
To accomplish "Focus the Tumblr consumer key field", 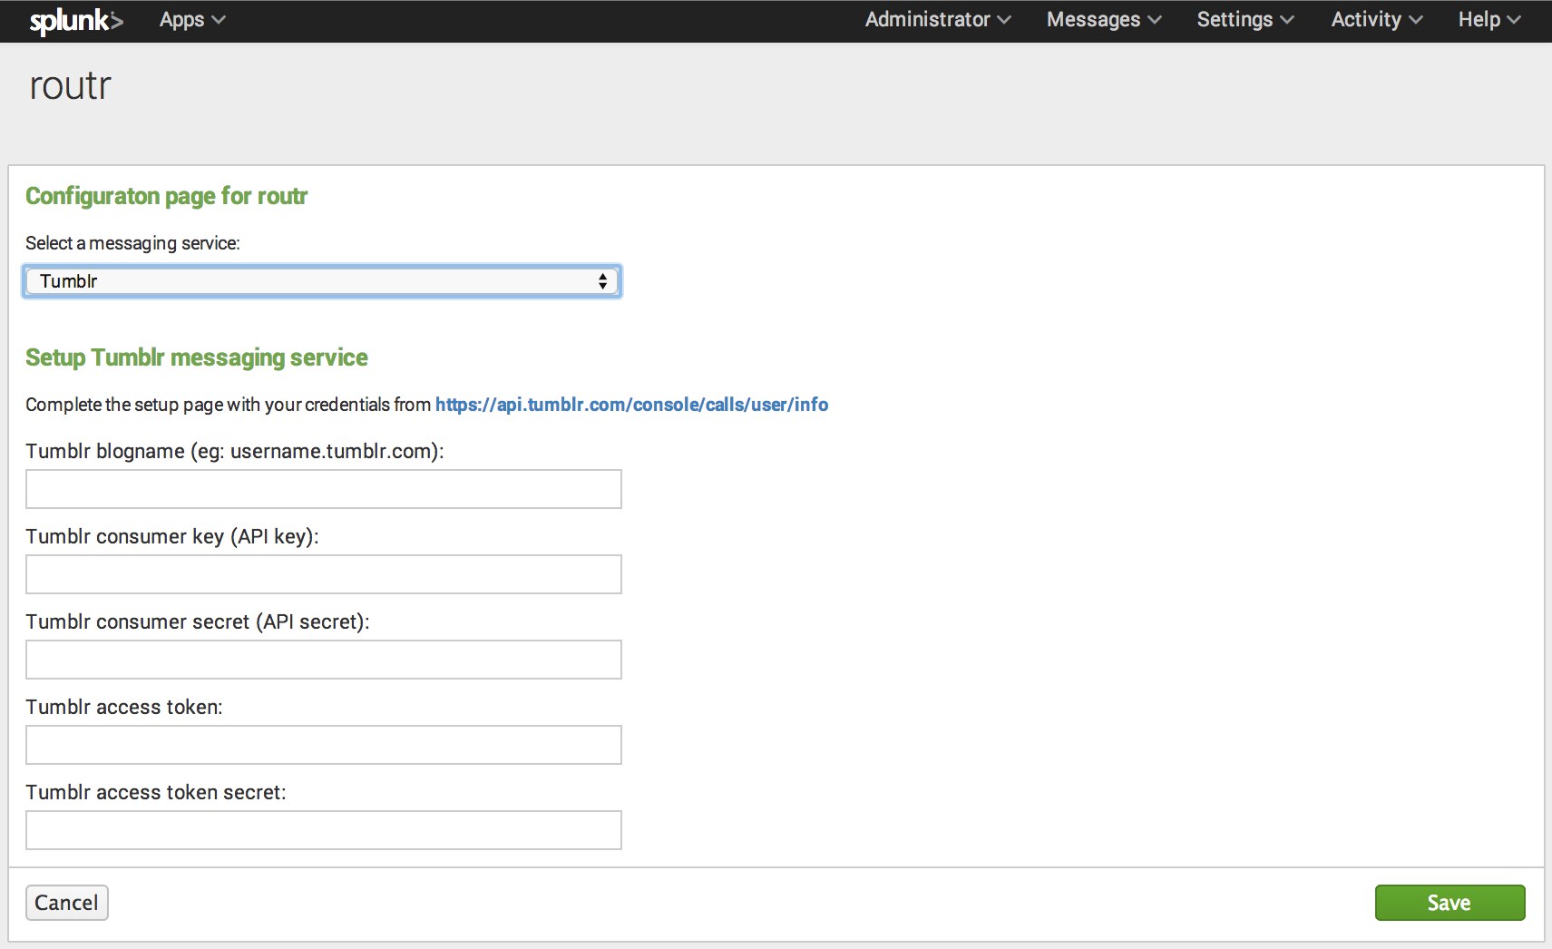I will coord(324,574).
